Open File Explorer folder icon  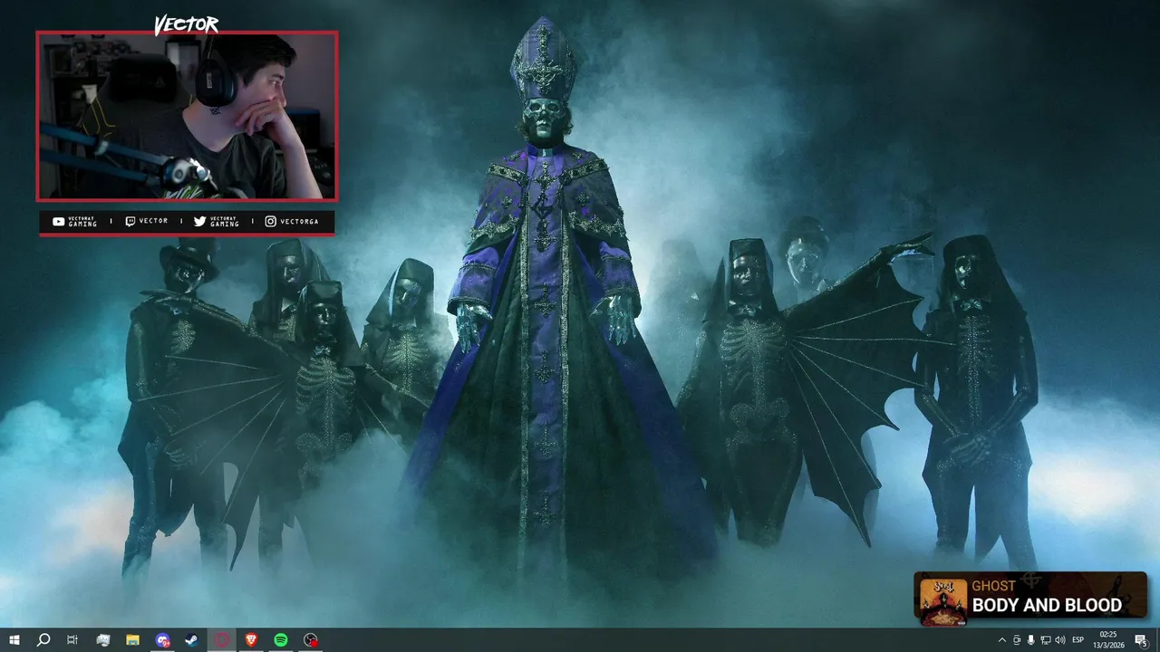(132, 640)
